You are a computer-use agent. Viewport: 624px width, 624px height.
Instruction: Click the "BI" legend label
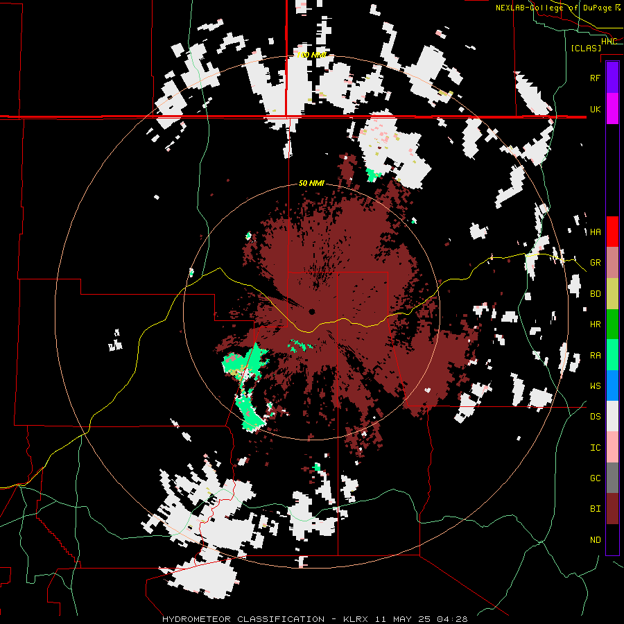595,509
